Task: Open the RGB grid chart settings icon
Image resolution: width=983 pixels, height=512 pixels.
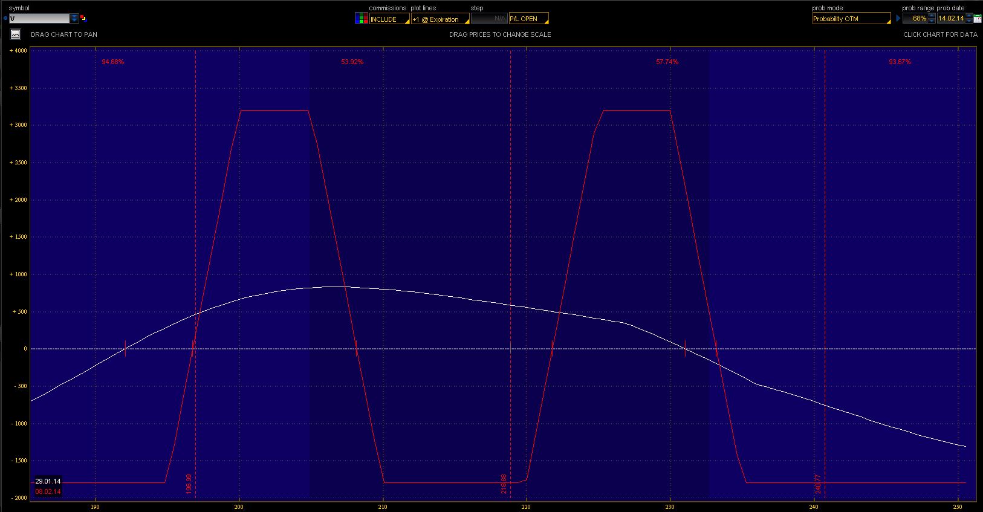Action: click(361, 18)
